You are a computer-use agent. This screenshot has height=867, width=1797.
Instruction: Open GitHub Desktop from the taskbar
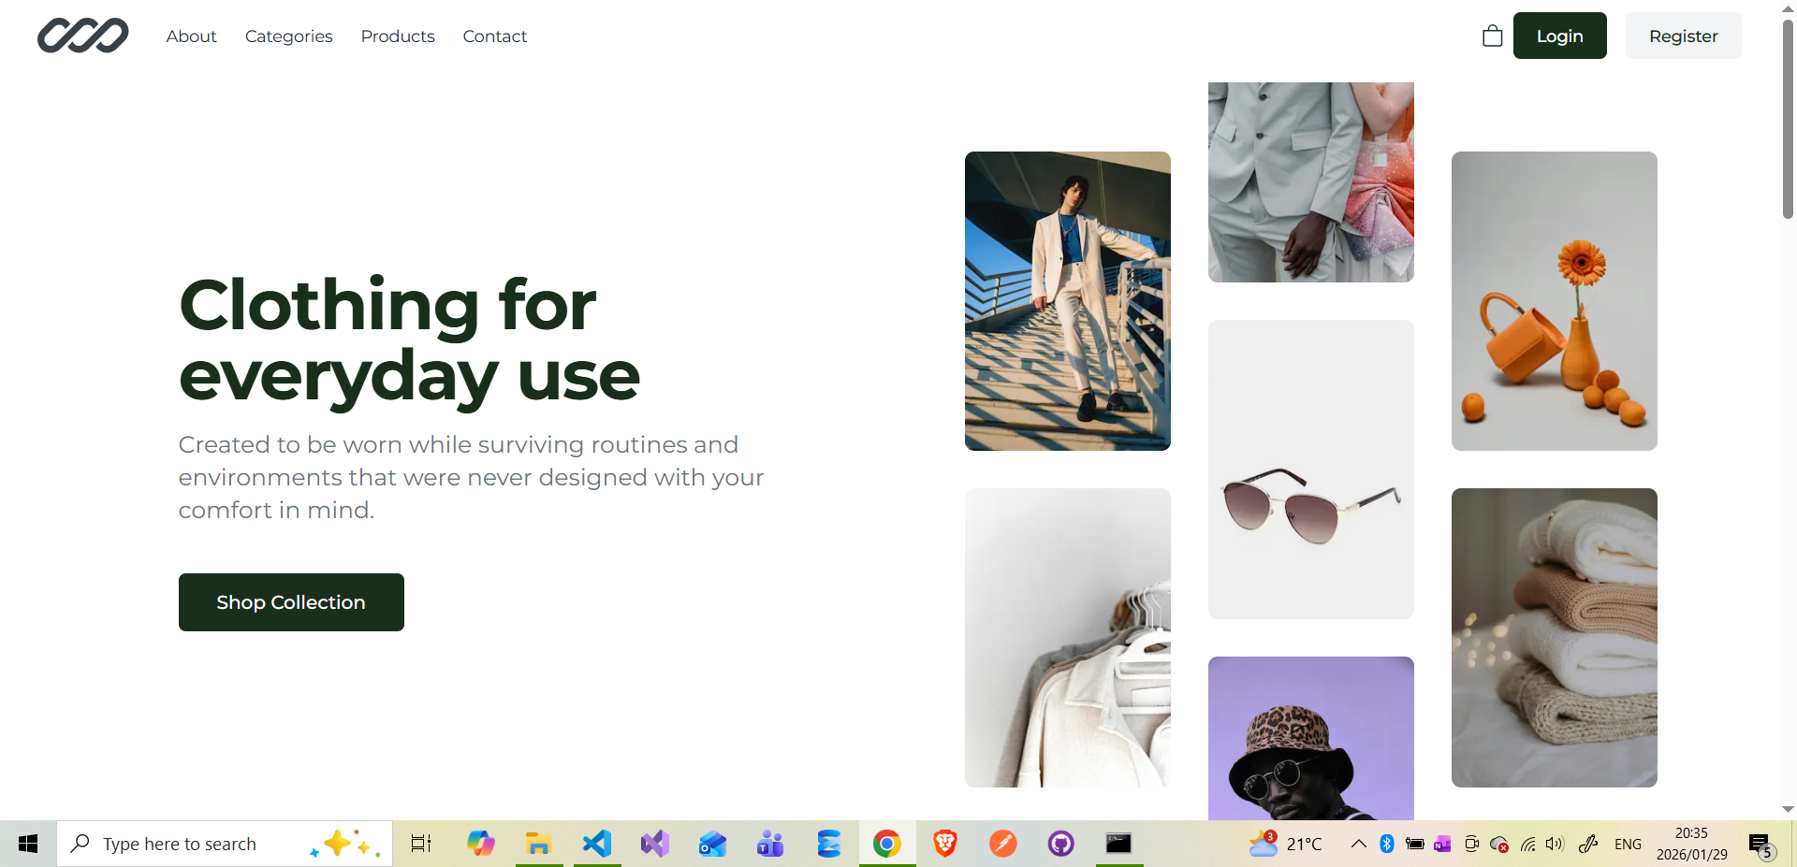tap(1060, 844)
